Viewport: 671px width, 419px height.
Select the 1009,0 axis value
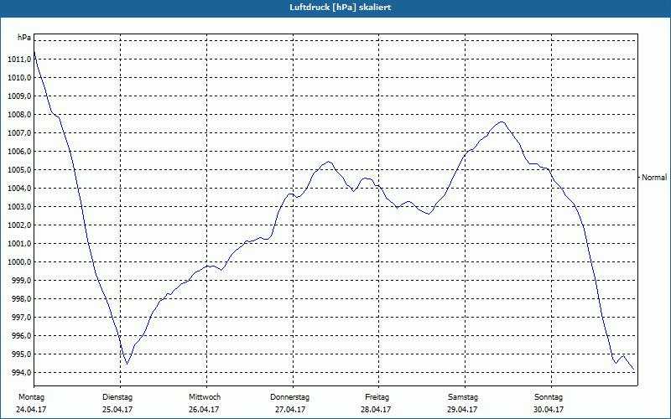[19, 96]
